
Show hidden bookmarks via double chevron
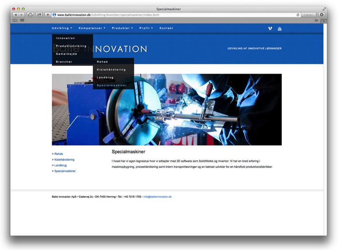point(316,21)
